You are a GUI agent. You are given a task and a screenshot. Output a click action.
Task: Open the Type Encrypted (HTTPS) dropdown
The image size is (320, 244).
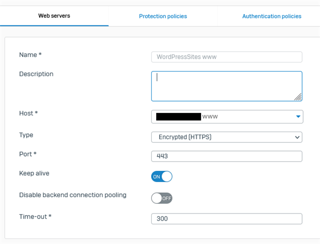[x=226, y=137]
